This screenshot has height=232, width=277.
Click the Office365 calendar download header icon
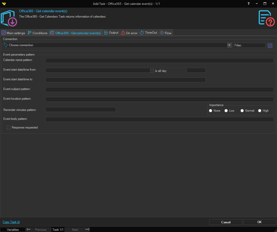9,18
